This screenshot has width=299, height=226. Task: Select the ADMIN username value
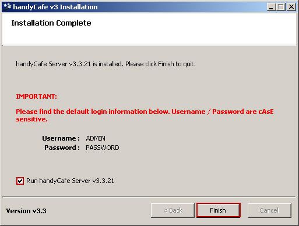[x=96, y=138]
